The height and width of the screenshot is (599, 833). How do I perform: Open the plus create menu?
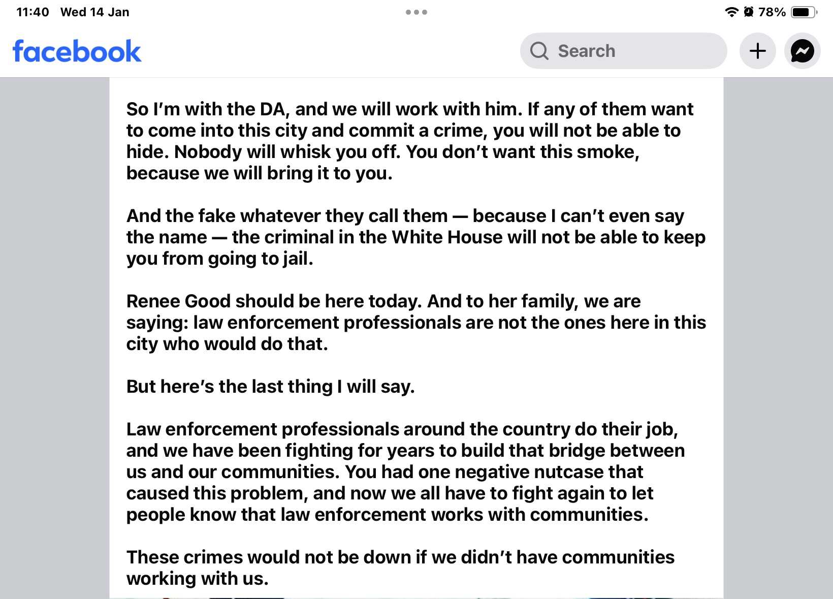click(757, 51)
